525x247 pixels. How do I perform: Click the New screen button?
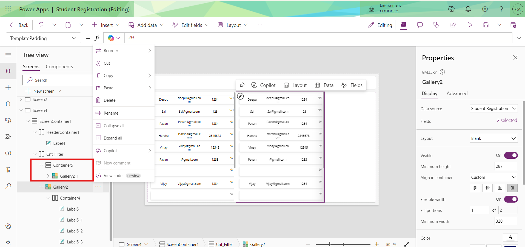tap(43, 91)
